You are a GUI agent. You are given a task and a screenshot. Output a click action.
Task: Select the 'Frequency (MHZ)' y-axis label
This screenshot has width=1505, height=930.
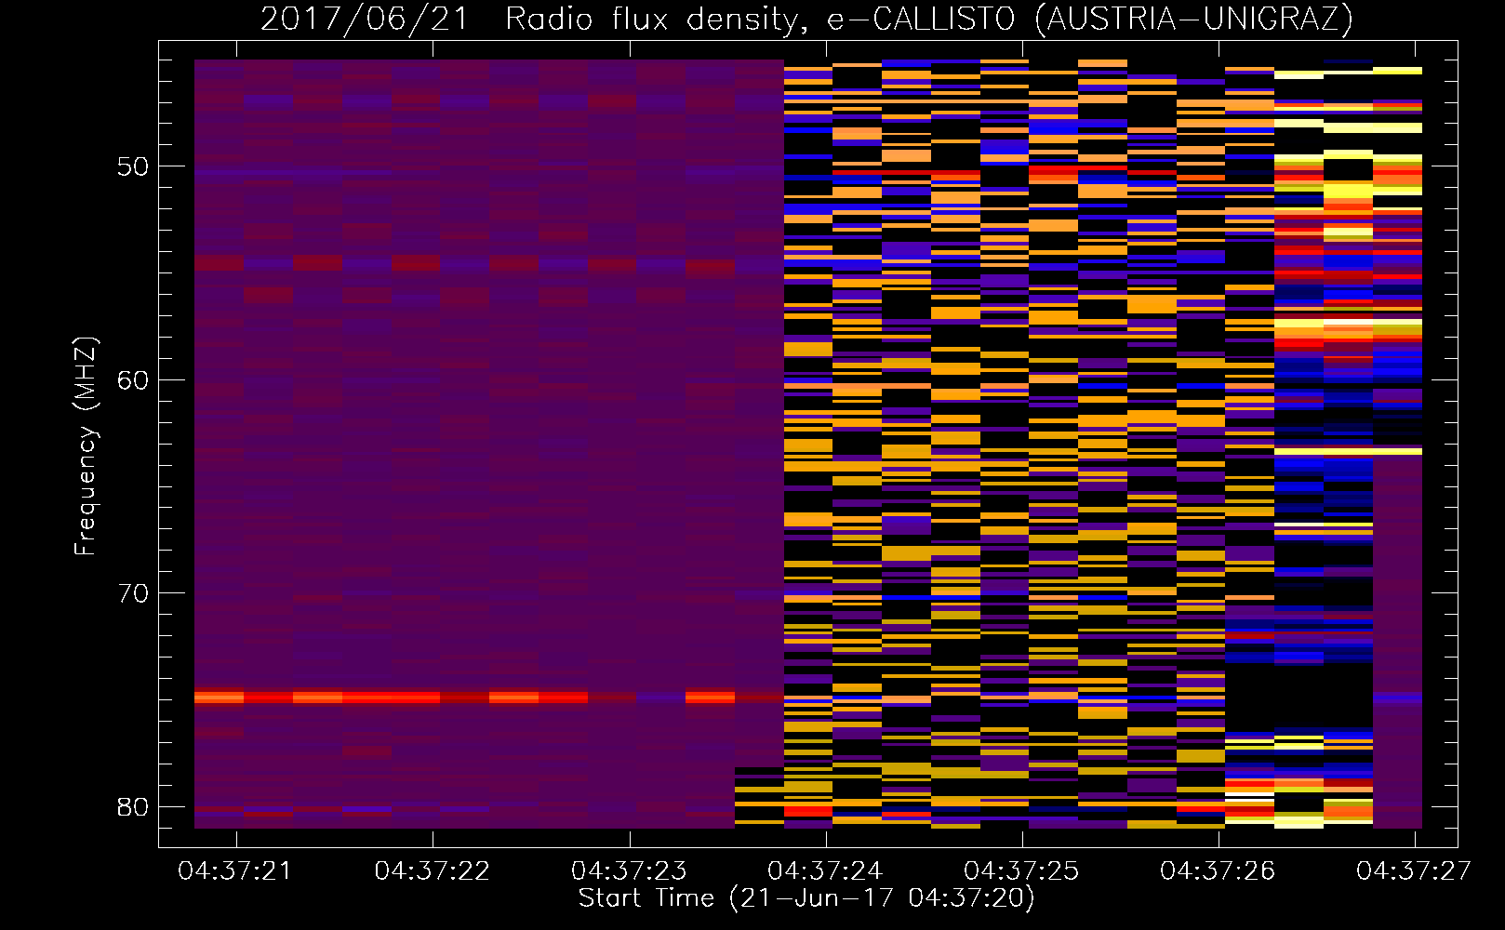tap(86, 446)
